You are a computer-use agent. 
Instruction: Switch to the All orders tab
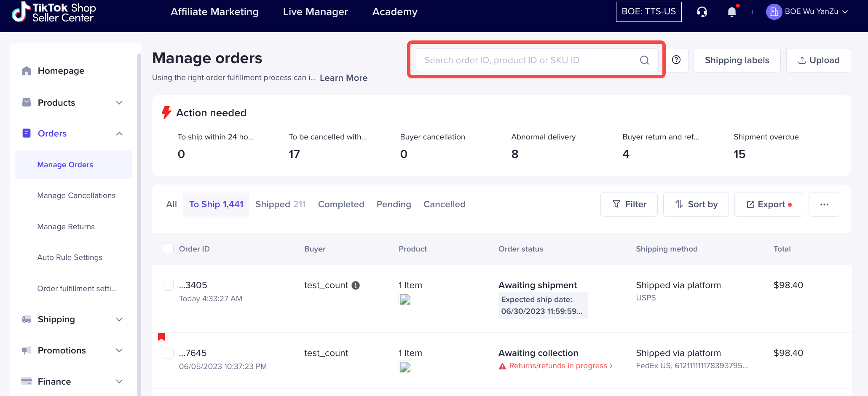click(x=171, y=204)
